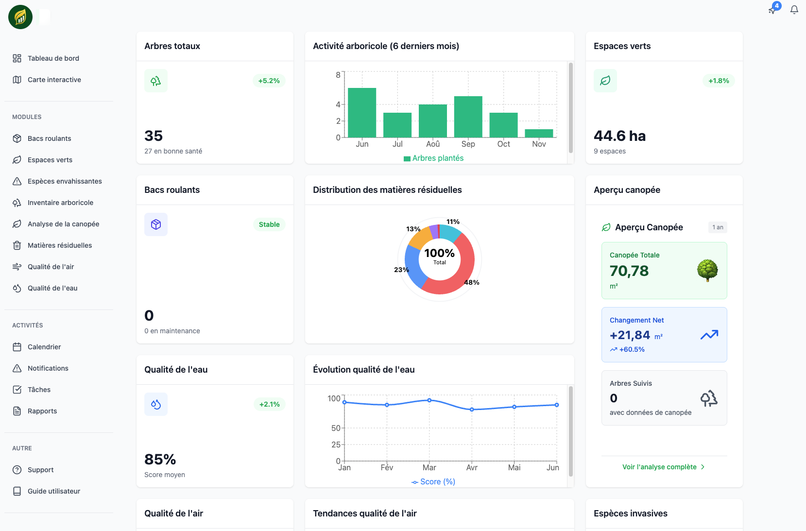Open Carte interactive in the sidebar
806x531 pixels.
(54, 80)
